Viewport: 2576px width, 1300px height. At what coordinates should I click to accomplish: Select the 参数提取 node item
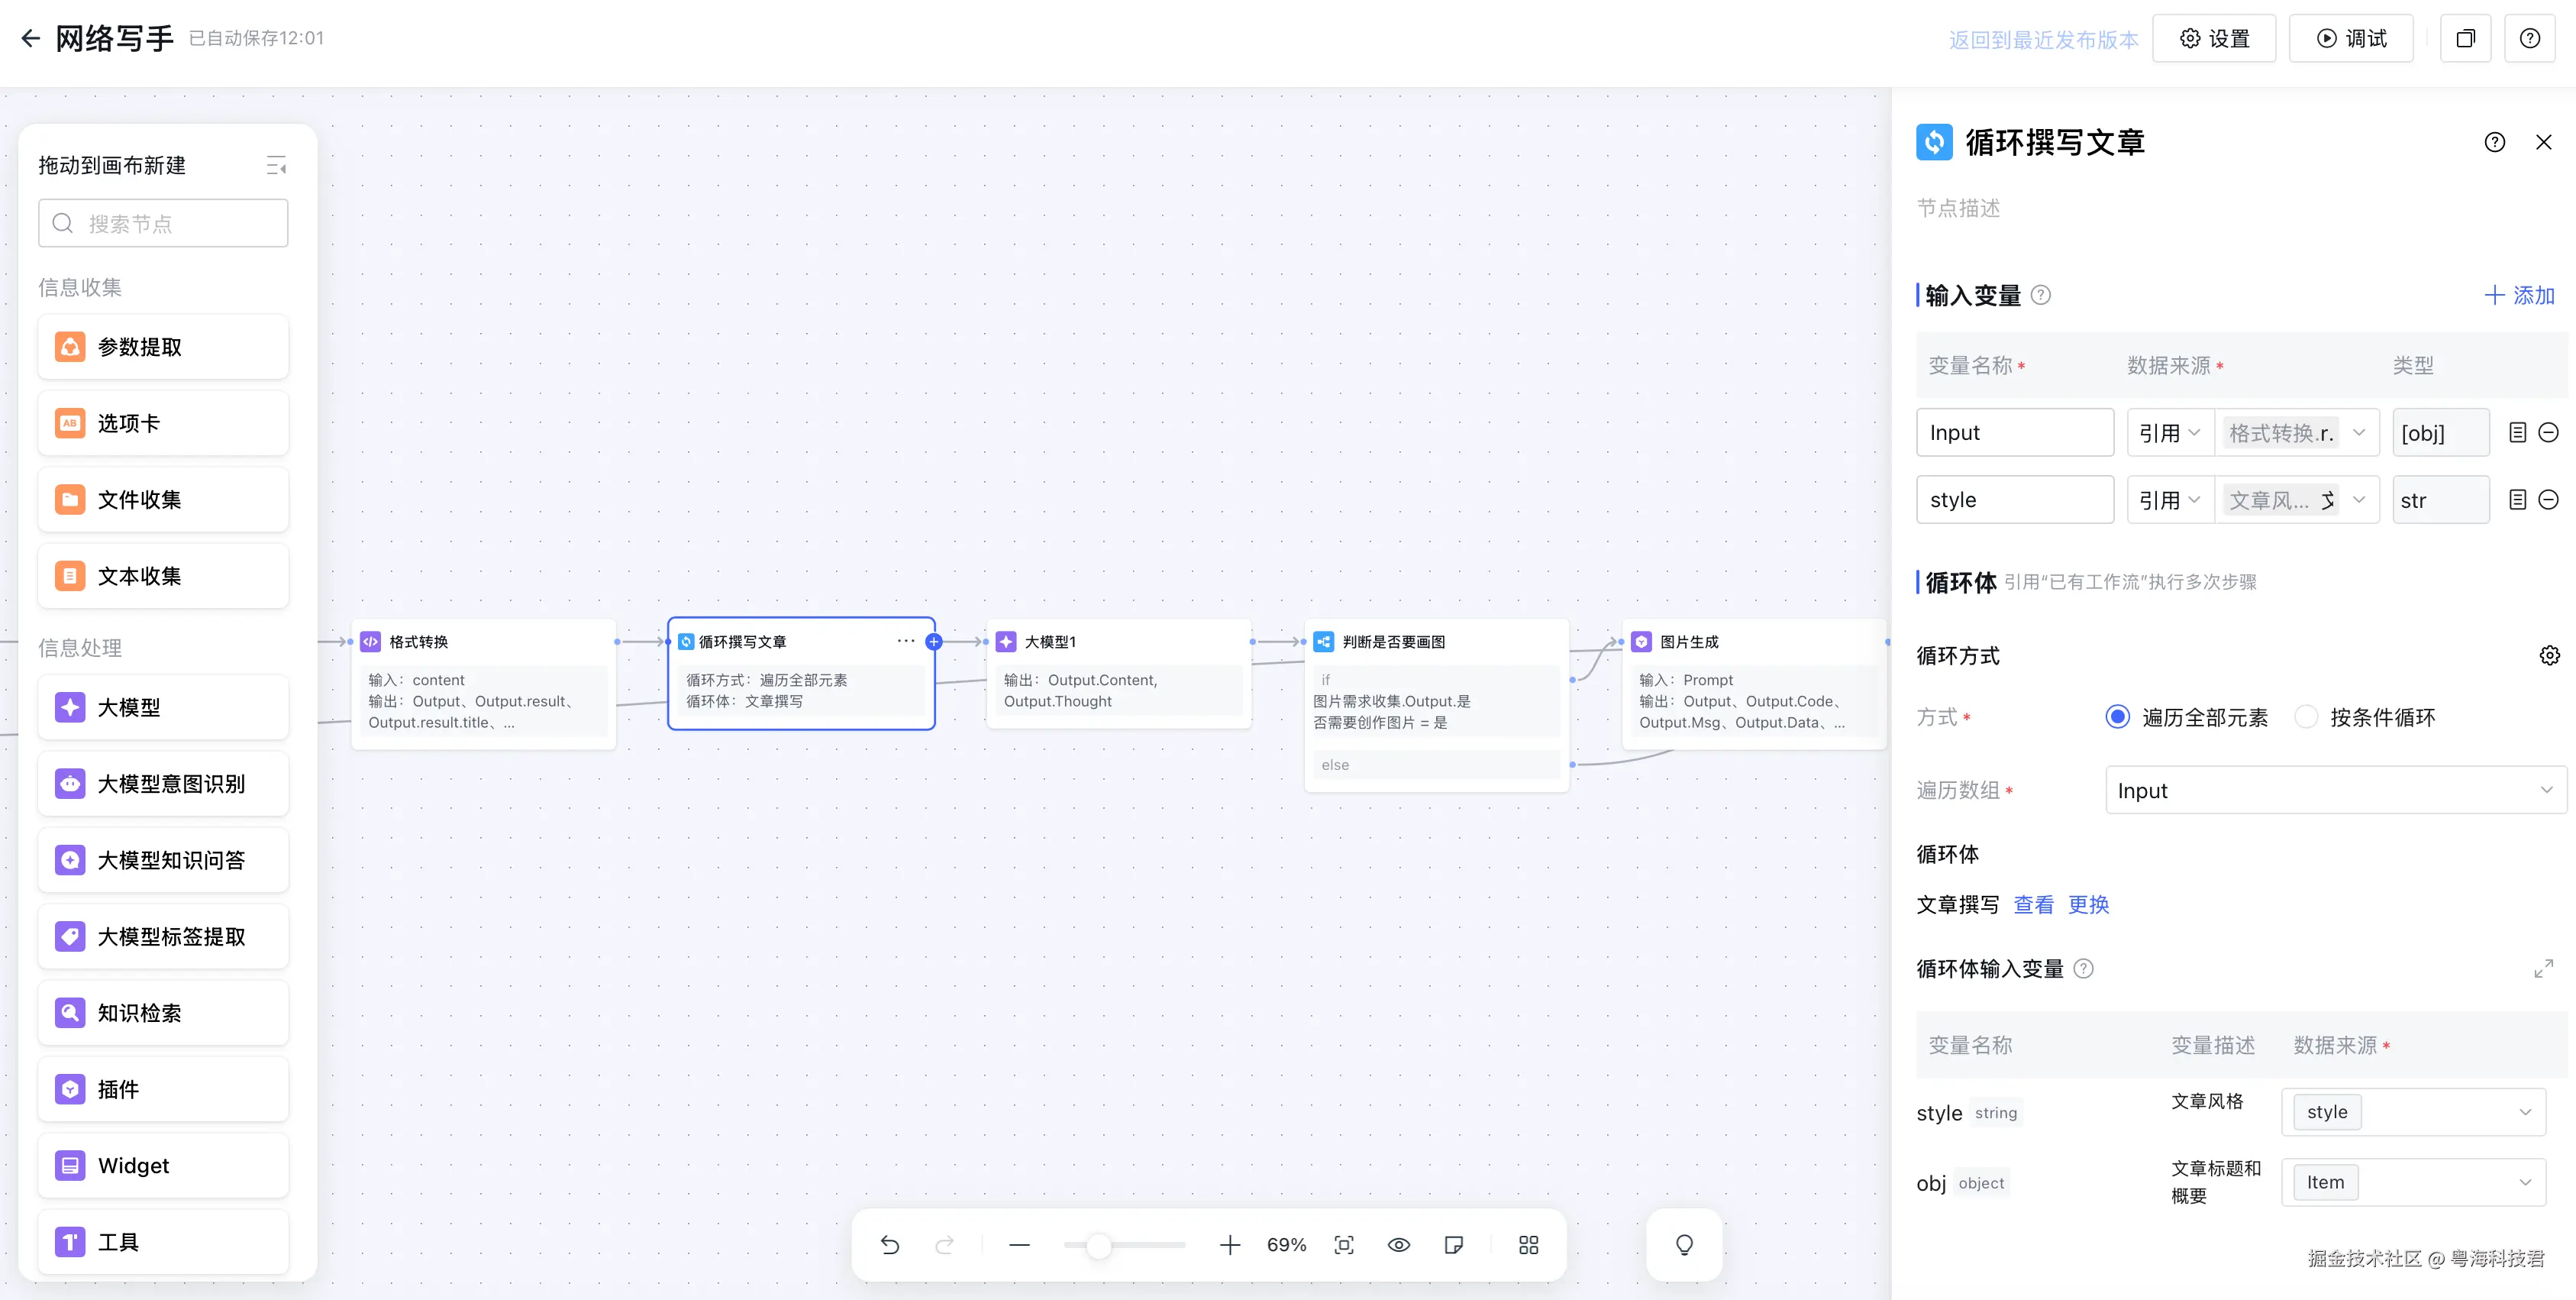coord(164,348)
